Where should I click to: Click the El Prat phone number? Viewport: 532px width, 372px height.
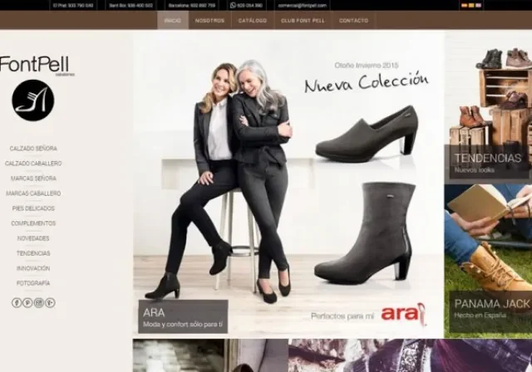tap(73, 6)
